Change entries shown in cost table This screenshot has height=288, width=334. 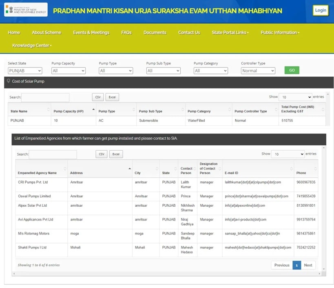pos(295,97)
